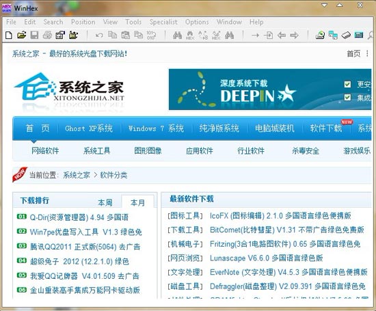Click the Open Disk icon

(x=320, y=36)
